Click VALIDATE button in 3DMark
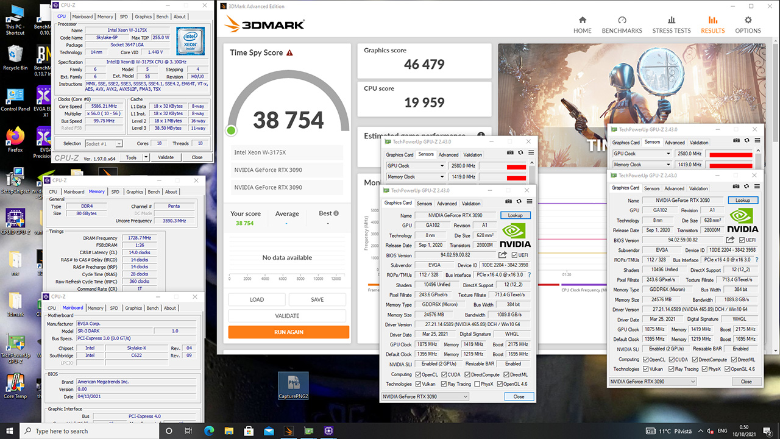 (287, 316)
